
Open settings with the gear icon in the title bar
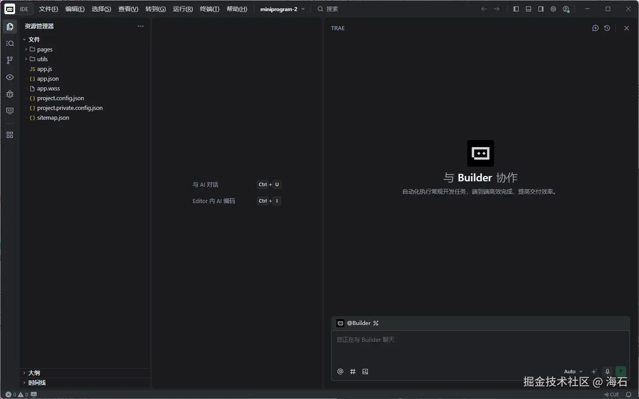[553, 9]
